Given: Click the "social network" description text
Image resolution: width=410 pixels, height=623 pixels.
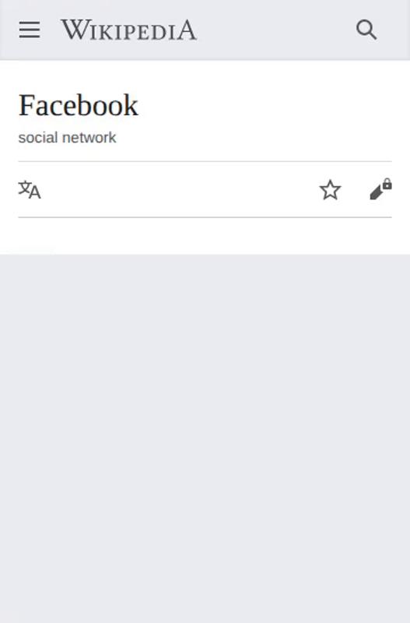Looking at the screenshot, I should coord(67,138).
